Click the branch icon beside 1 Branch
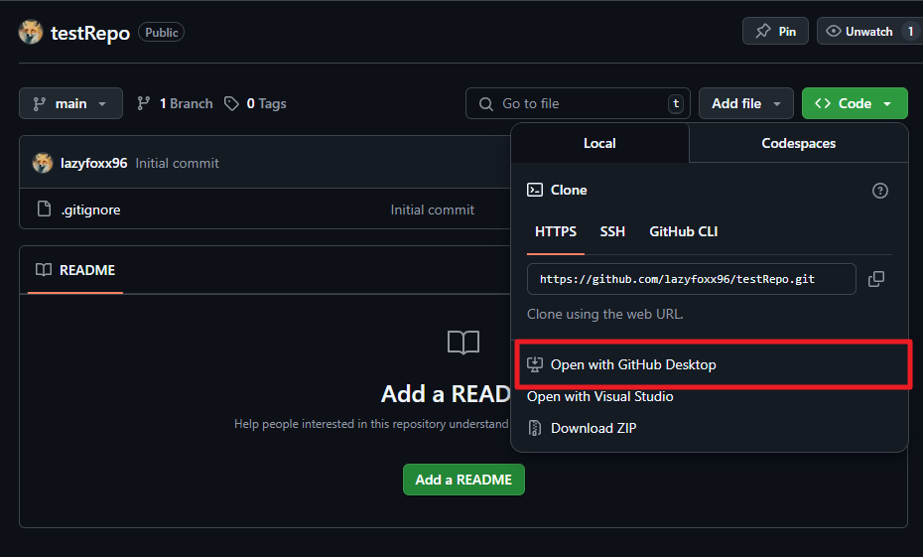The height and width of the screenshot is (557, 923). pyautogui.click(x=144, y=103)
